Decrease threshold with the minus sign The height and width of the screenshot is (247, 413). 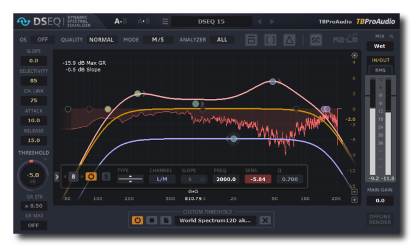[x=21, y=159]
